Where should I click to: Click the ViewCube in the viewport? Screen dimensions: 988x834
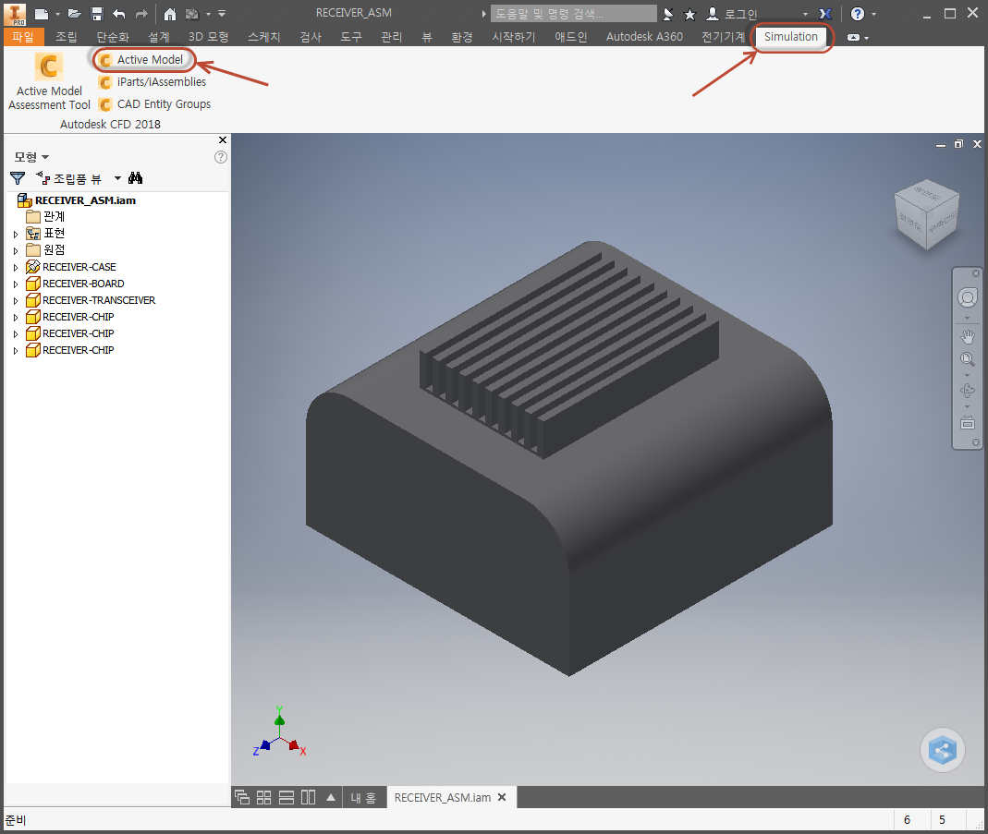pyautogui.click(x=926, y=214)
